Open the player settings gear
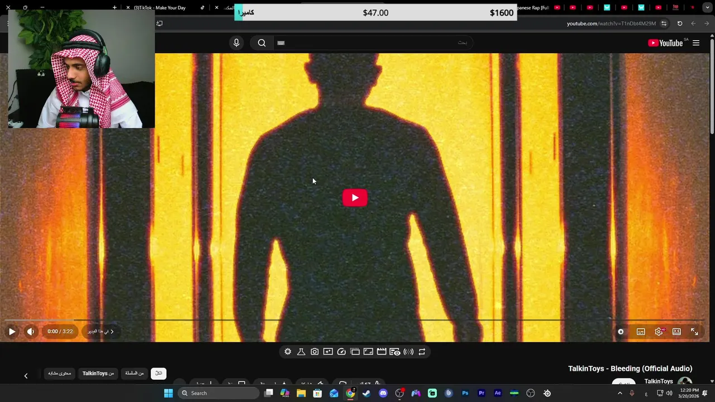 pyautogui.click(x=659, y=332)
